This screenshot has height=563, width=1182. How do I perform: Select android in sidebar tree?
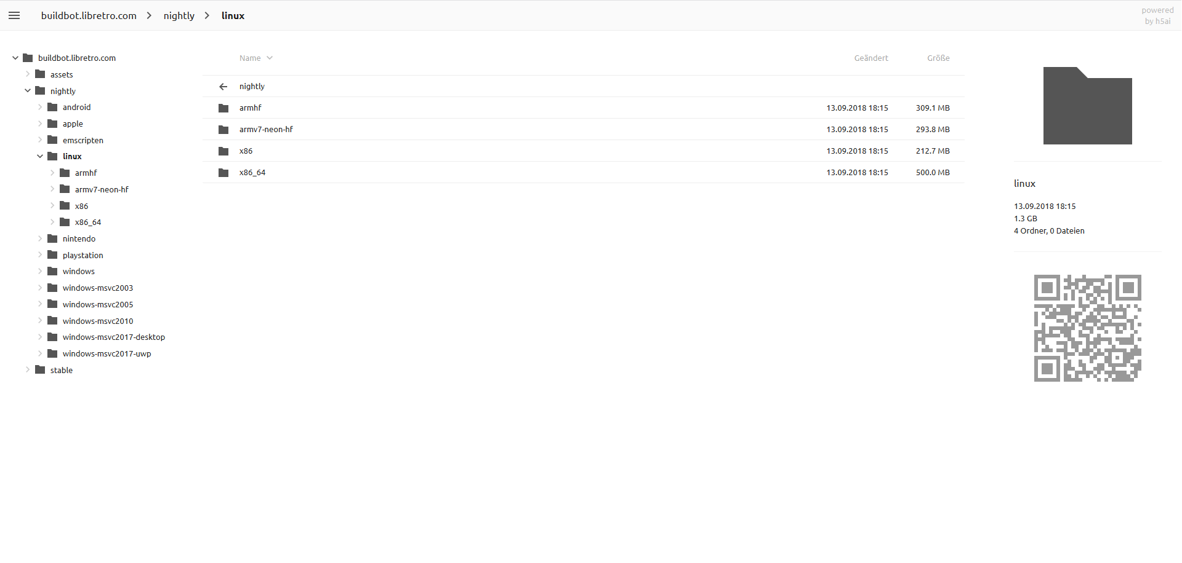pyautogui.click(x=76, y=107)
